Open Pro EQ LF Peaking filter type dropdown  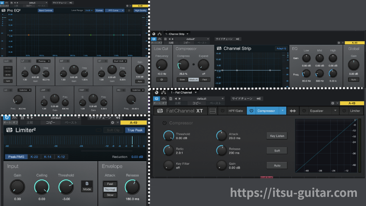tap(43, 61)
